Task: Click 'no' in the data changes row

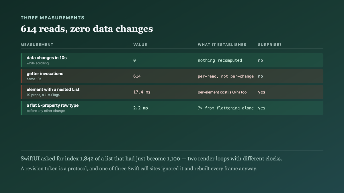Action: [x=260, y=60]
